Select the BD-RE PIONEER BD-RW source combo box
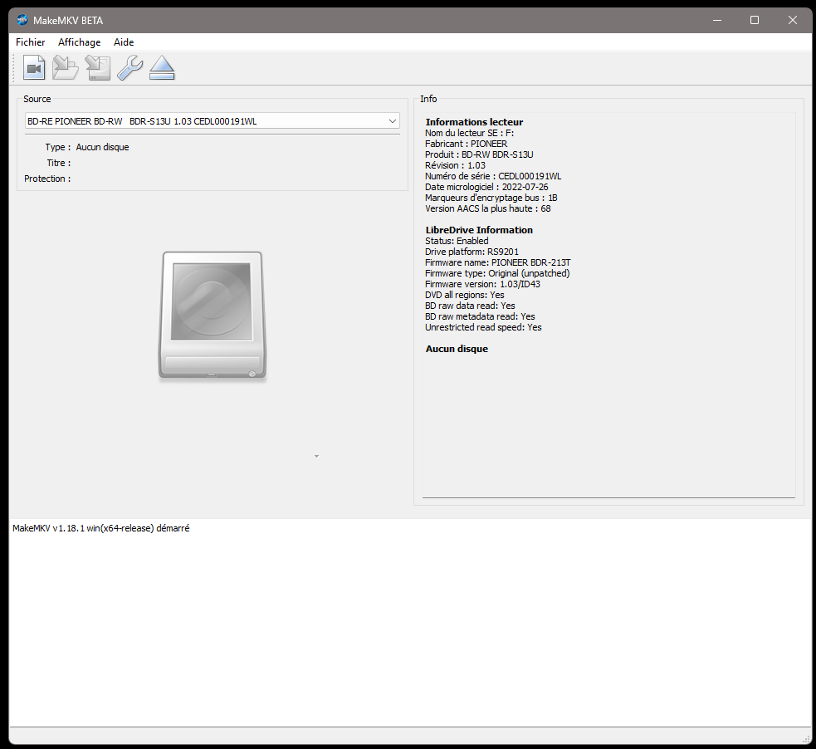816x749 pixels. pos(213,121)
